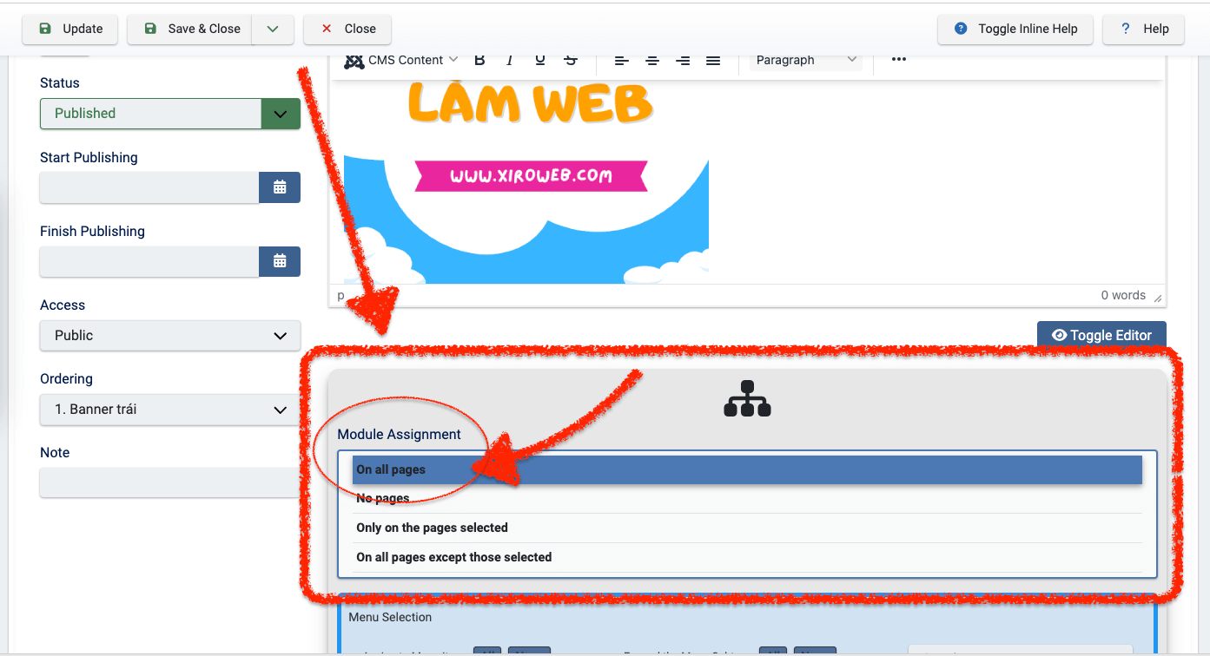Click the p element path in editor
Viewport: 1210px width, 656px height.
(341, 296)
